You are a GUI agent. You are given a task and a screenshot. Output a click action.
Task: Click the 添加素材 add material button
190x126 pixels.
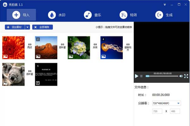[15, 27]
